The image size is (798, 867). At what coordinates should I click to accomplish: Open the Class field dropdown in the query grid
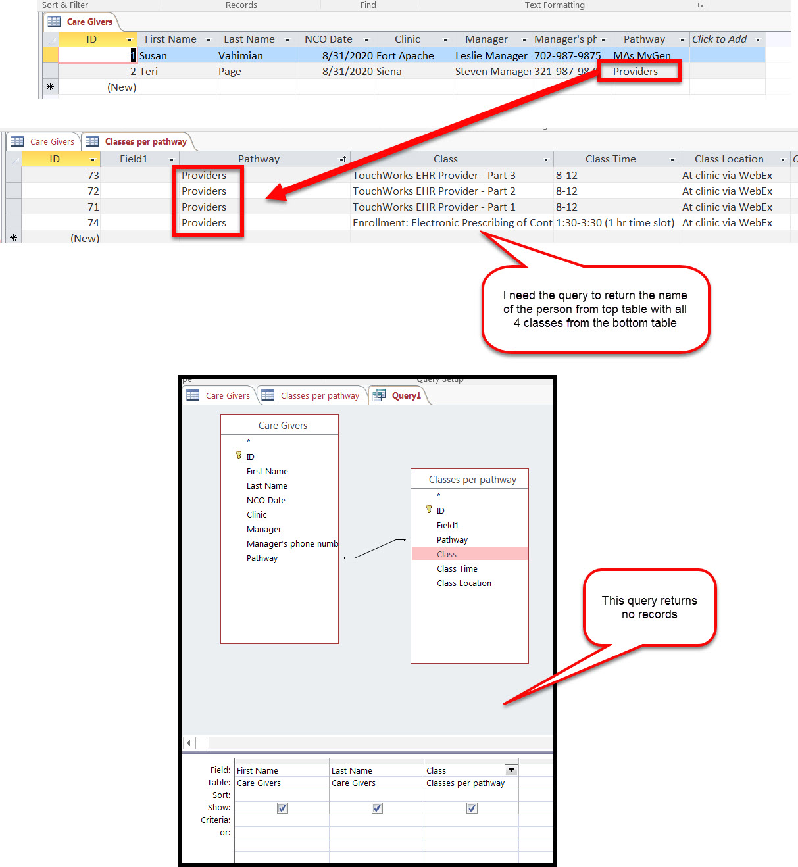pos(511,770)
